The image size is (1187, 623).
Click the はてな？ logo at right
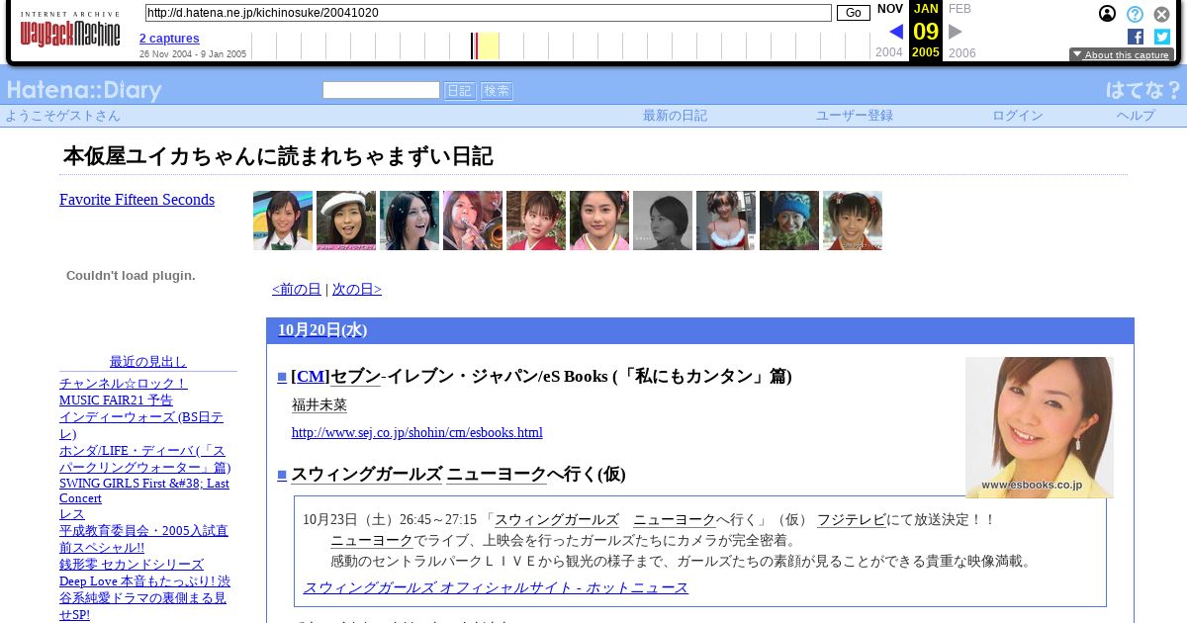coord(1143,90)
